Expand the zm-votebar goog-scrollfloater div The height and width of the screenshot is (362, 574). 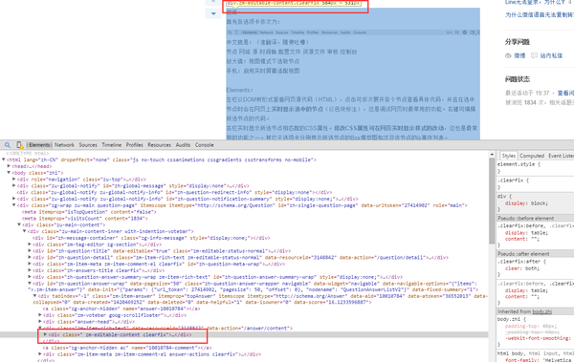pyautogui.click(x=40, y=315)
